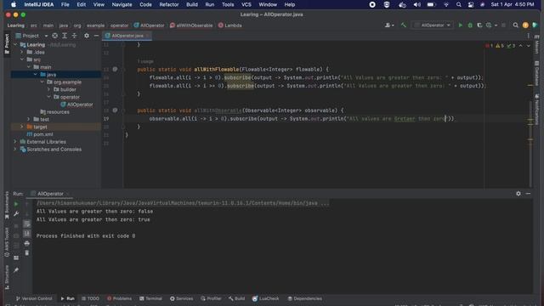Open the profiler run icon in the toolbar

click(489, 25)
